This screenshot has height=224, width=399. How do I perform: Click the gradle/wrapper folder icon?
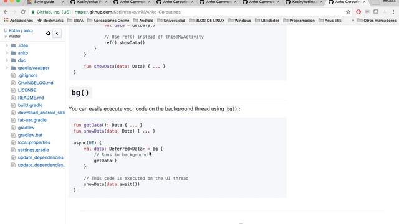click(x=14, y=68)
